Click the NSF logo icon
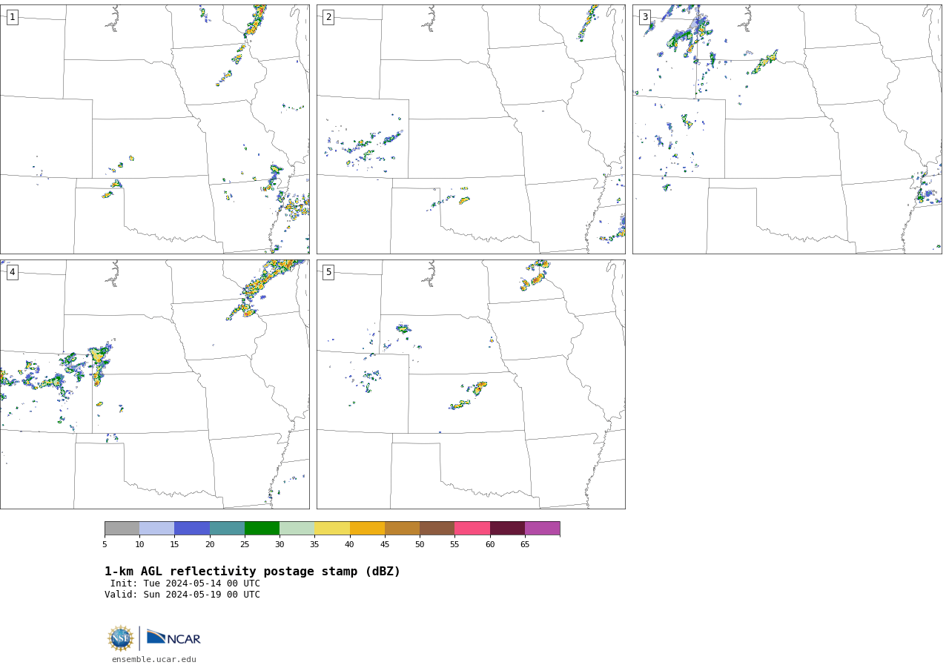The image size is (949, 668). pyautogui.click(x=121, y=638)
